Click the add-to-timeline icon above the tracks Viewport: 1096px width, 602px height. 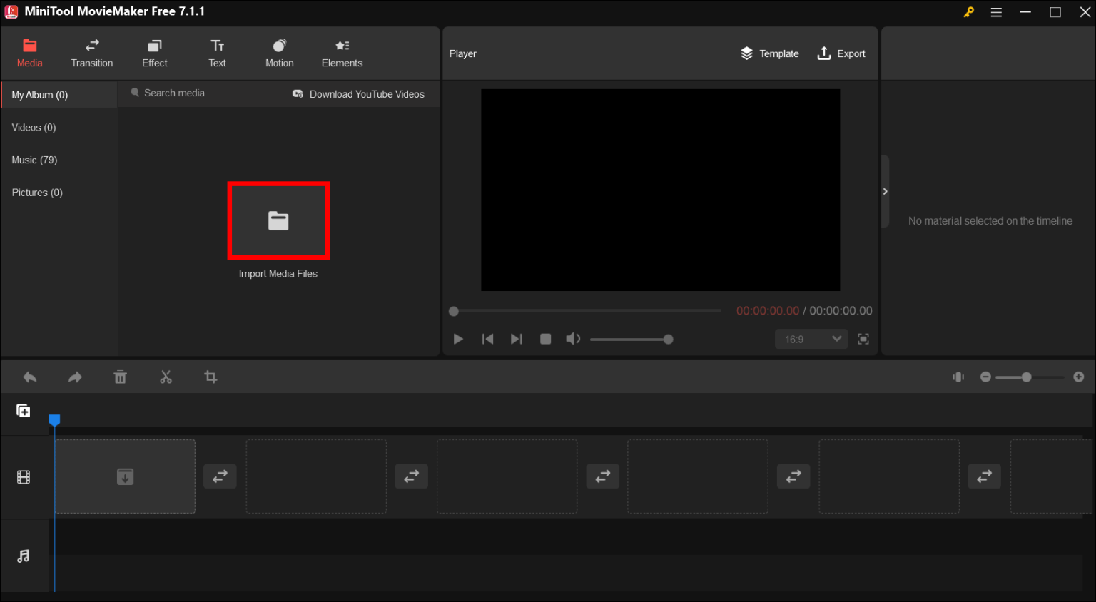pos(23,410)
